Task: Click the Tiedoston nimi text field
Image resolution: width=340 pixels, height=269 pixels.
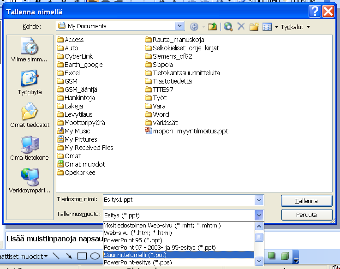Action: point(179,200)
